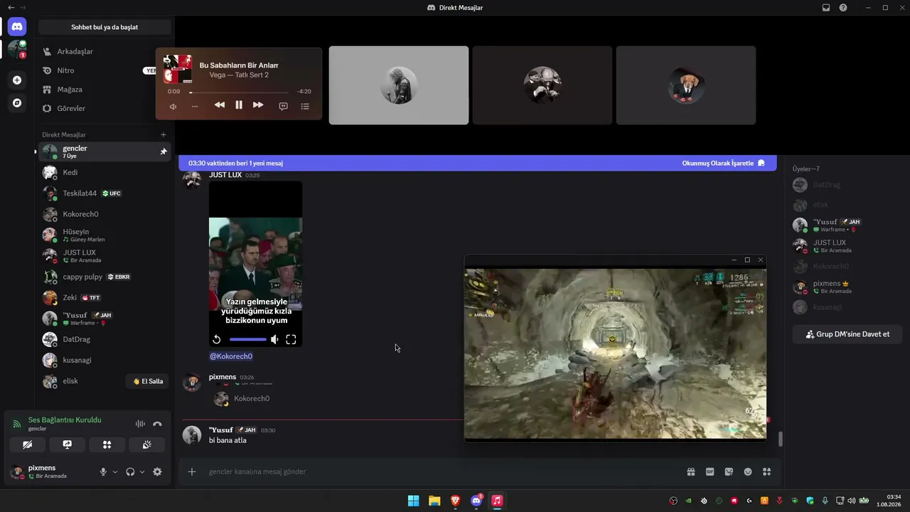Open the Nitro page
Image resolution: width=910 pixels, height=512 pixels.
[105, 70]
